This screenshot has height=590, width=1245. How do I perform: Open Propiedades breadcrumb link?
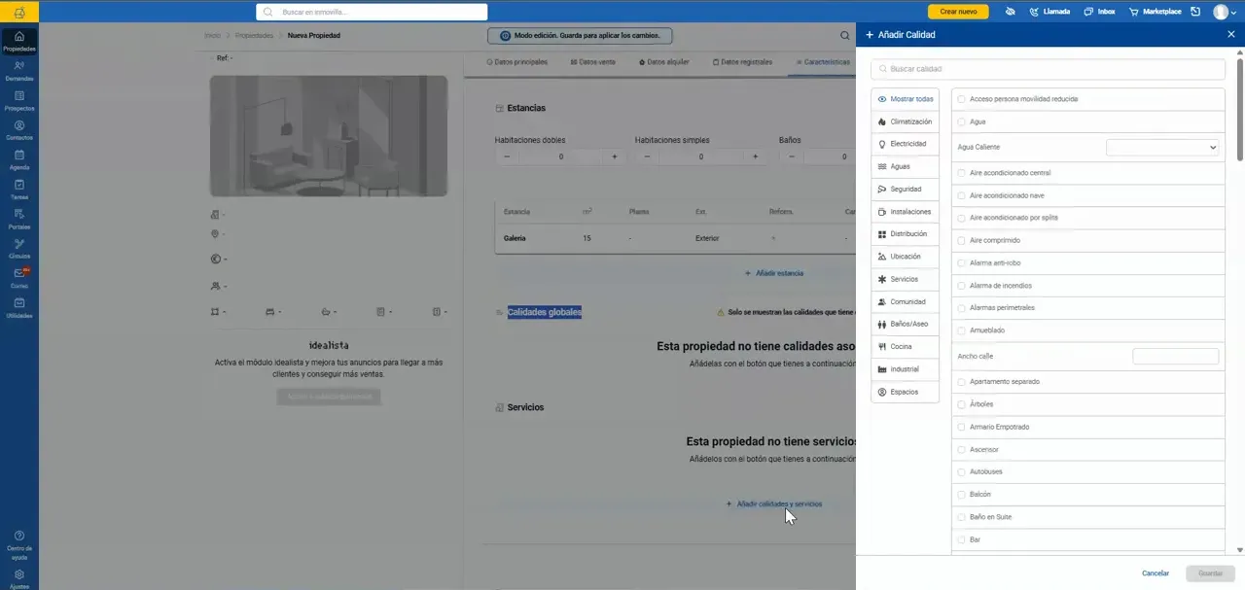click(x=255, y=35)
